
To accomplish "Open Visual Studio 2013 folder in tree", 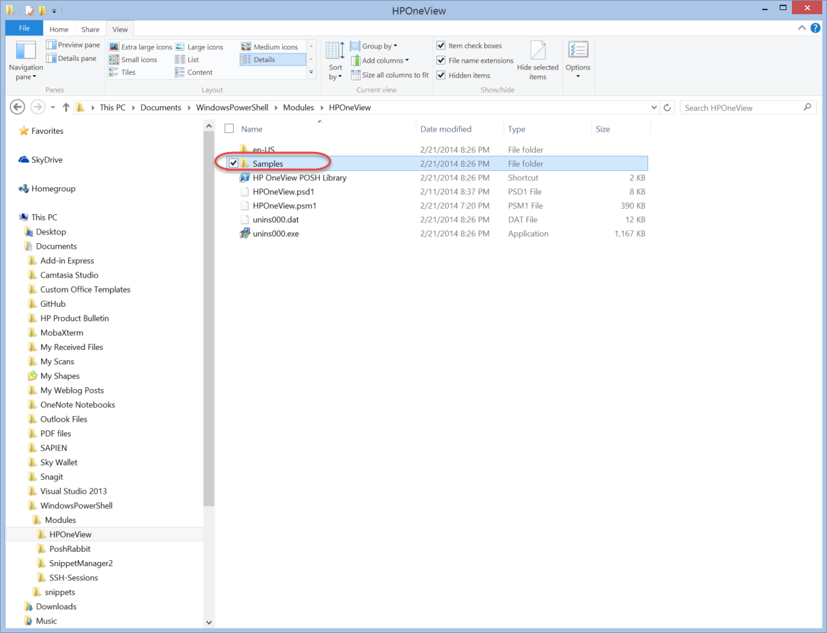I will coord(73,491).
